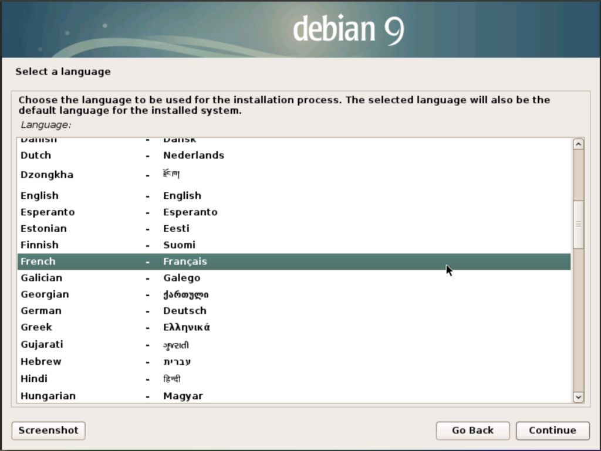This screenshot has height=451, width=601.
Task: Select English as installation language
Action: [39, 196]
